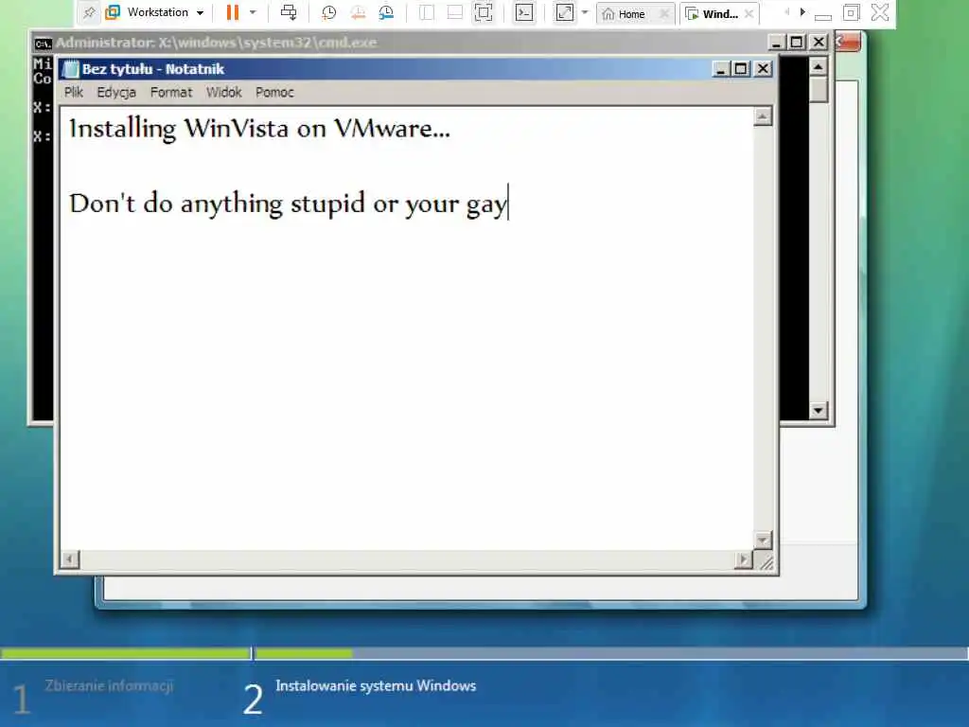Minimize the cmd.exe window
Viewport: 969px width, 727px height.
click(776, 42)
